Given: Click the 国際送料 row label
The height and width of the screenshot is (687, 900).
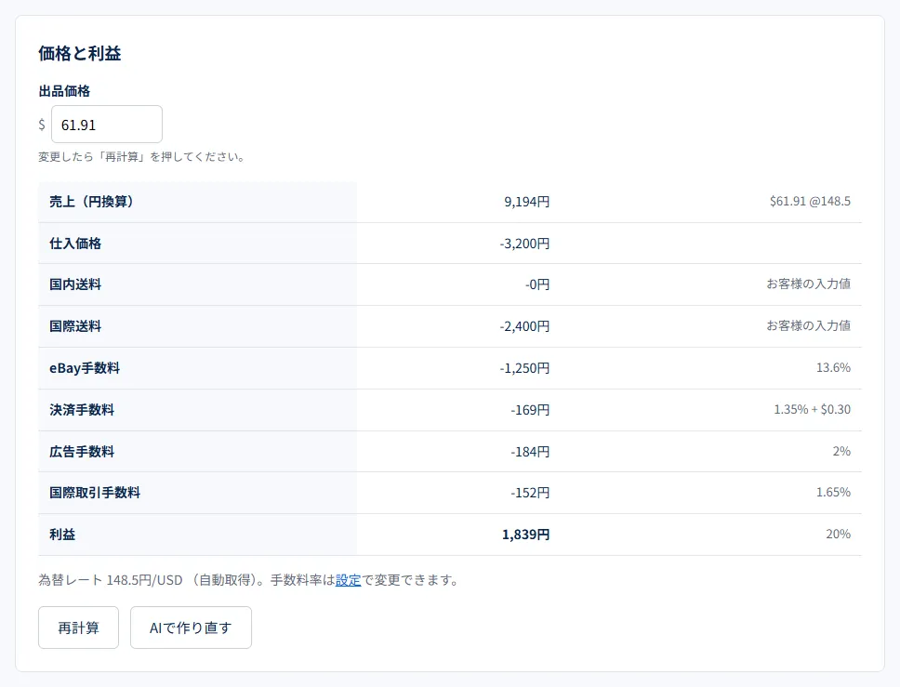Looking at the screenshot, I should tap(75, 326).
